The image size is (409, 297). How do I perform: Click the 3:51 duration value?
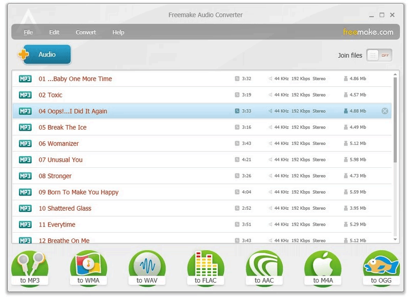tap(246, 225)
